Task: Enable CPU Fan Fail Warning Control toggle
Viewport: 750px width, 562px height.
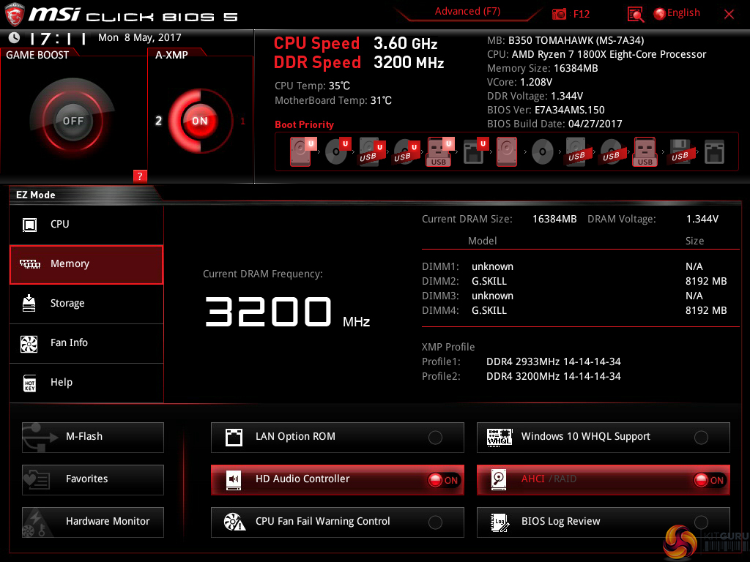Action: (435, 522)
